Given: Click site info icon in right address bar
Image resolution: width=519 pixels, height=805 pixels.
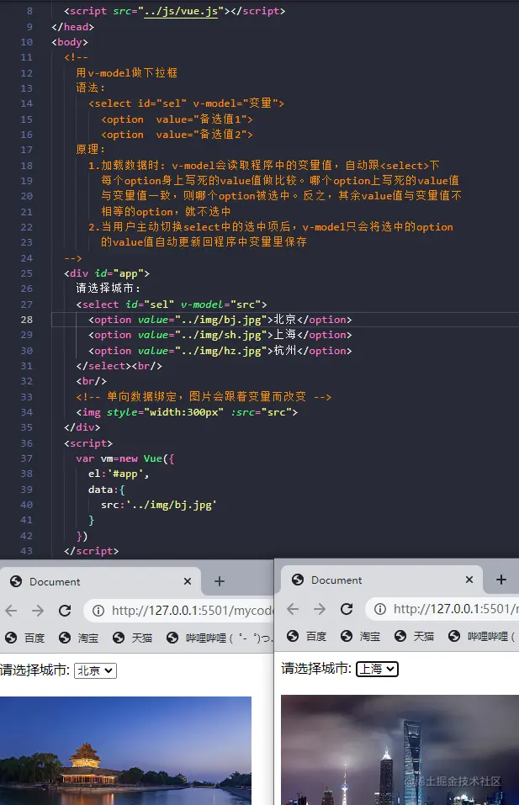Looking at the screenshot, I should [x=380, y=609].
